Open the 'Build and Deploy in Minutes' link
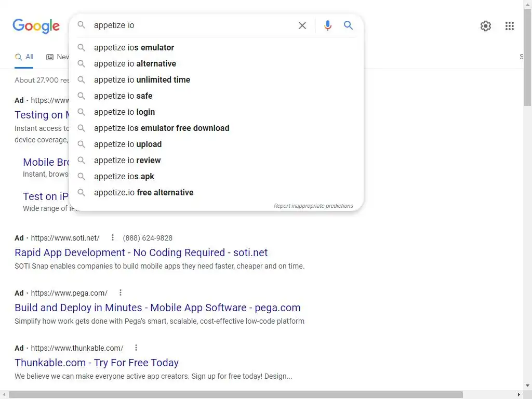The height and width of the screenshot is (399, 532). tap(157, 308)
